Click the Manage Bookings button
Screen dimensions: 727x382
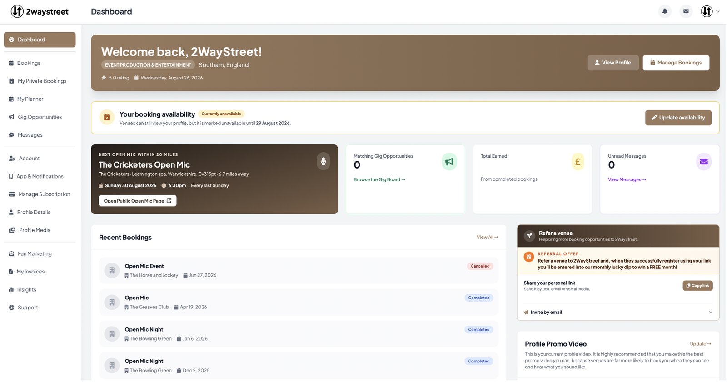coord(676,63)
